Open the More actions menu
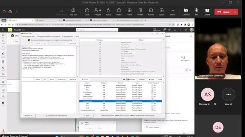This screenshot has width=245, height=137. 172,12
